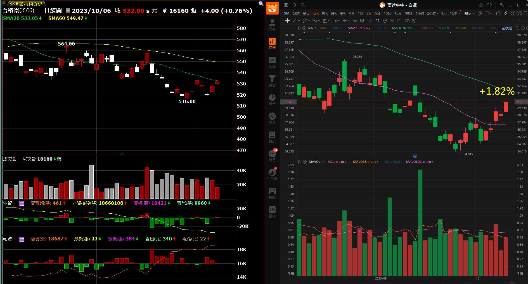
Task: Open 日線圖 period dropdown in 台積電 window
Action: (x=68, y=11)
